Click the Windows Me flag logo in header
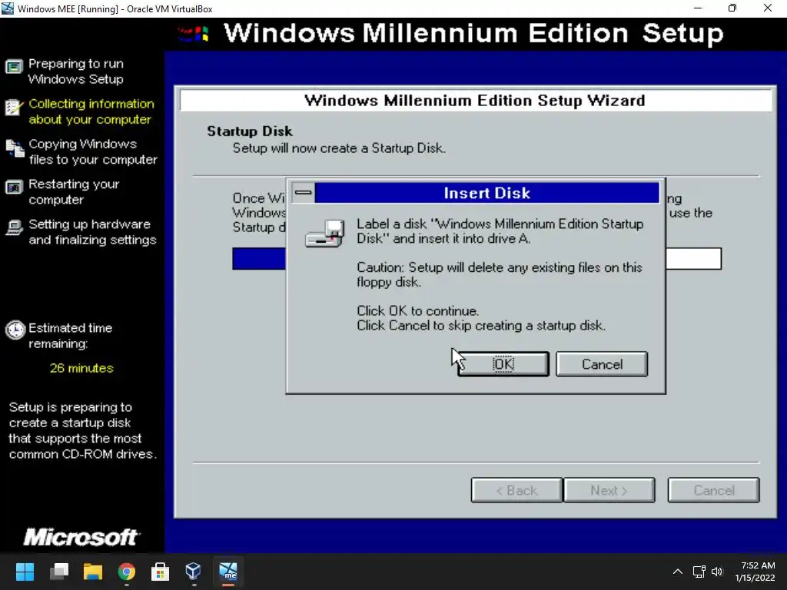This screenshot has height=590, width=787. tap(194, 34)
